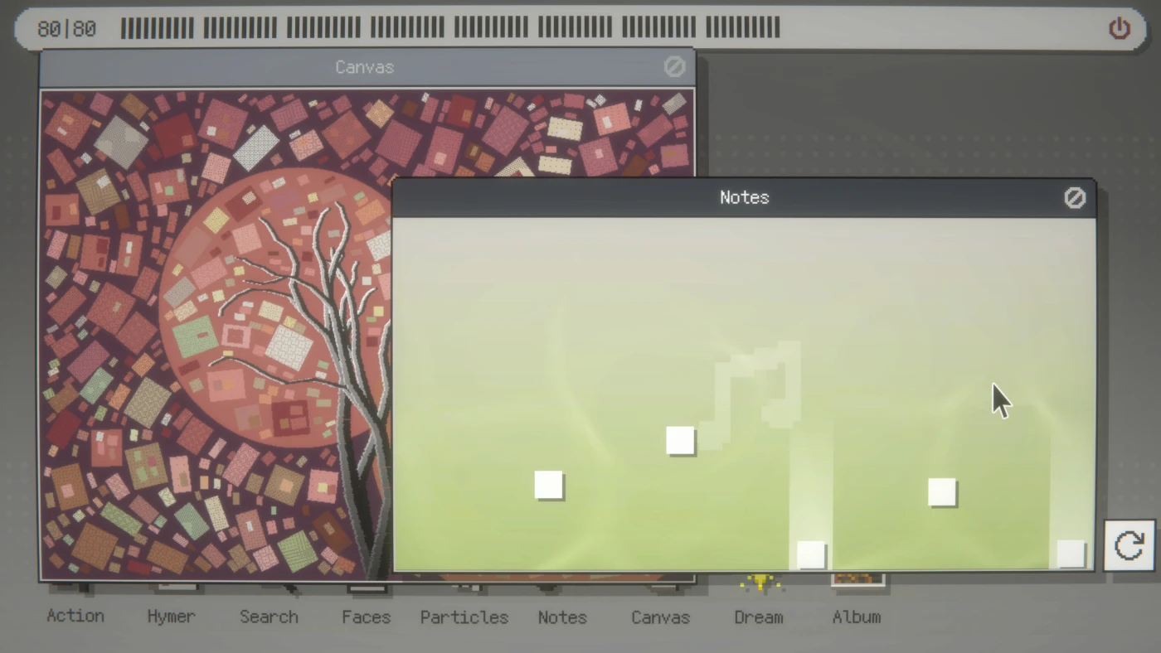Screen dimensions: 1161x653
Task: Select Faces in the bottom bar
Action: coord(366,616)
